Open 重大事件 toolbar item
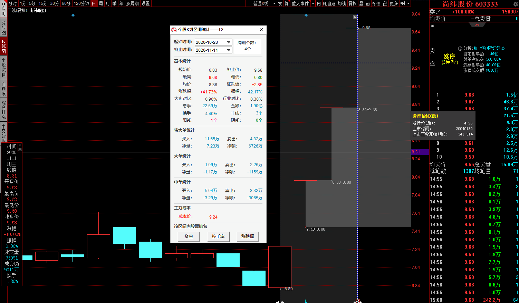Image resolution: width=519 pixels, height=303 pixels. coord(300,3)
